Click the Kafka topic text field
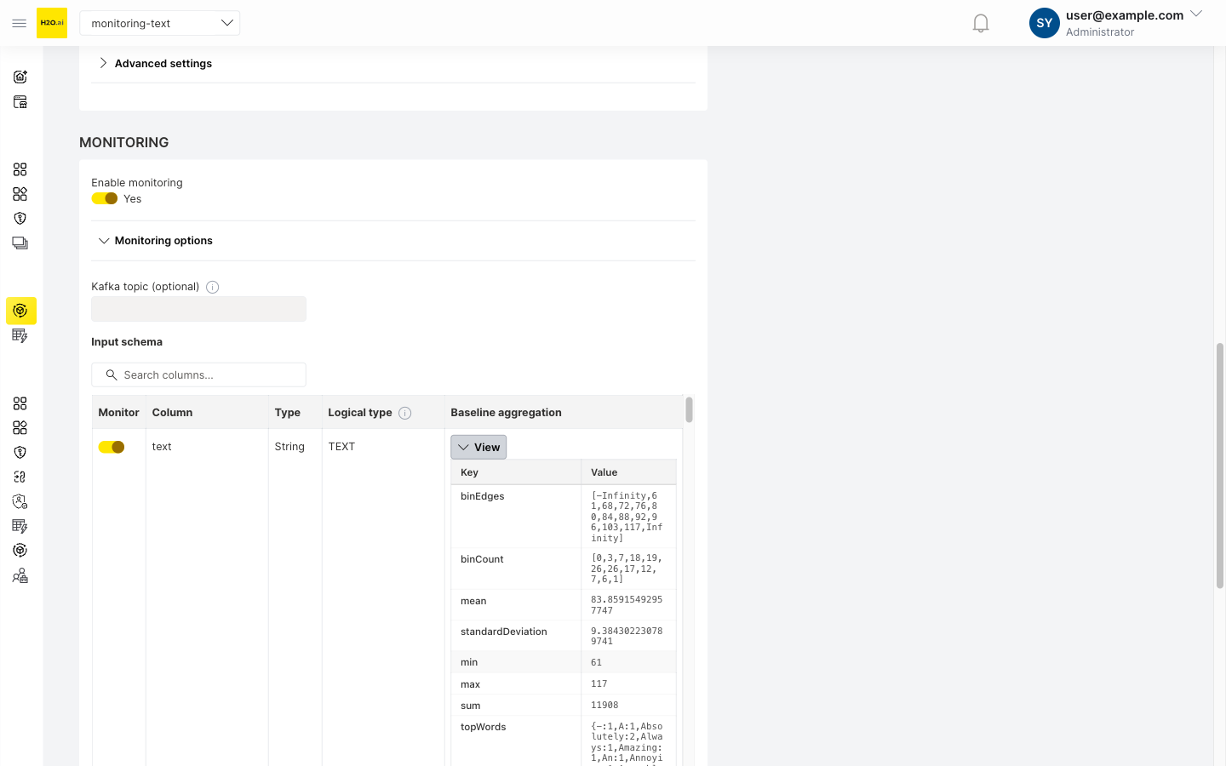Image resolution: width=1226 pixels, height=766 pixels. click(x=198, y=309)
